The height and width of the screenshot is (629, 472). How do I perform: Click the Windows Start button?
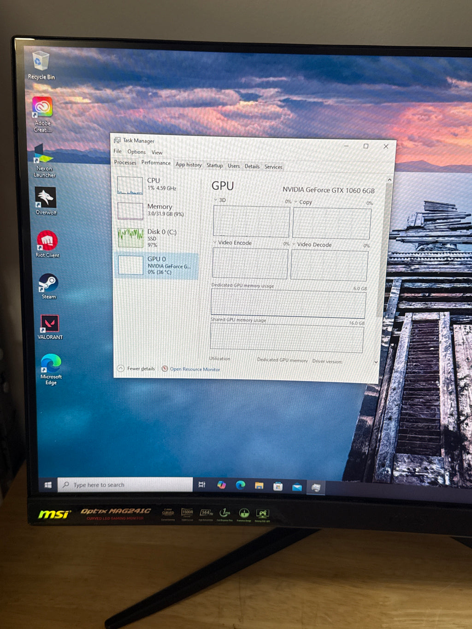pos(48,485)
